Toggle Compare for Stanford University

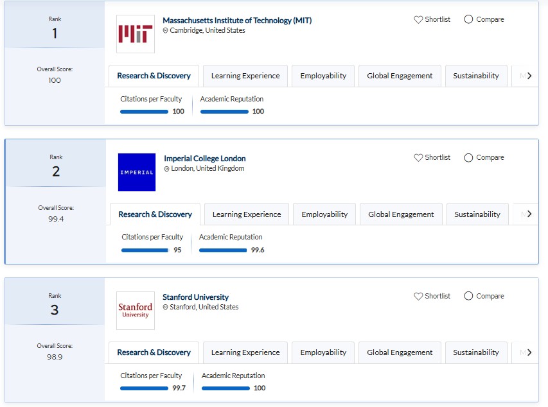pos(468,296)
